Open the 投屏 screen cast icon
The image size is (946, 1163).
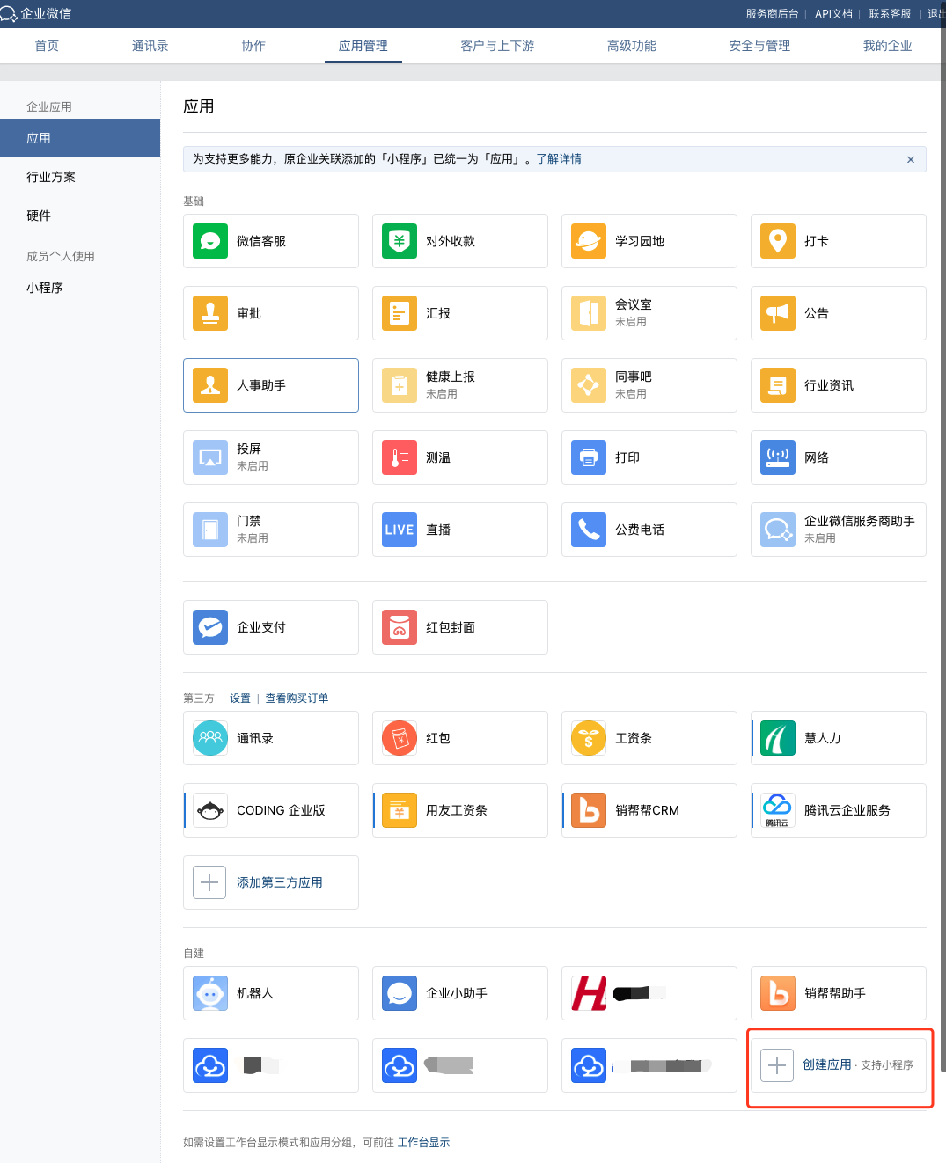210,457
